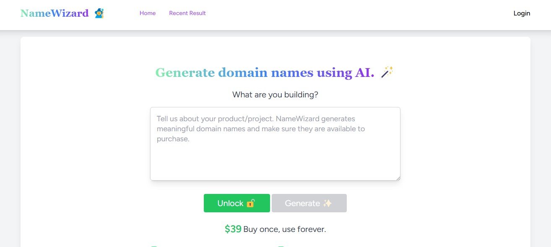Click the word "domain" in the headline

point(243,73)
